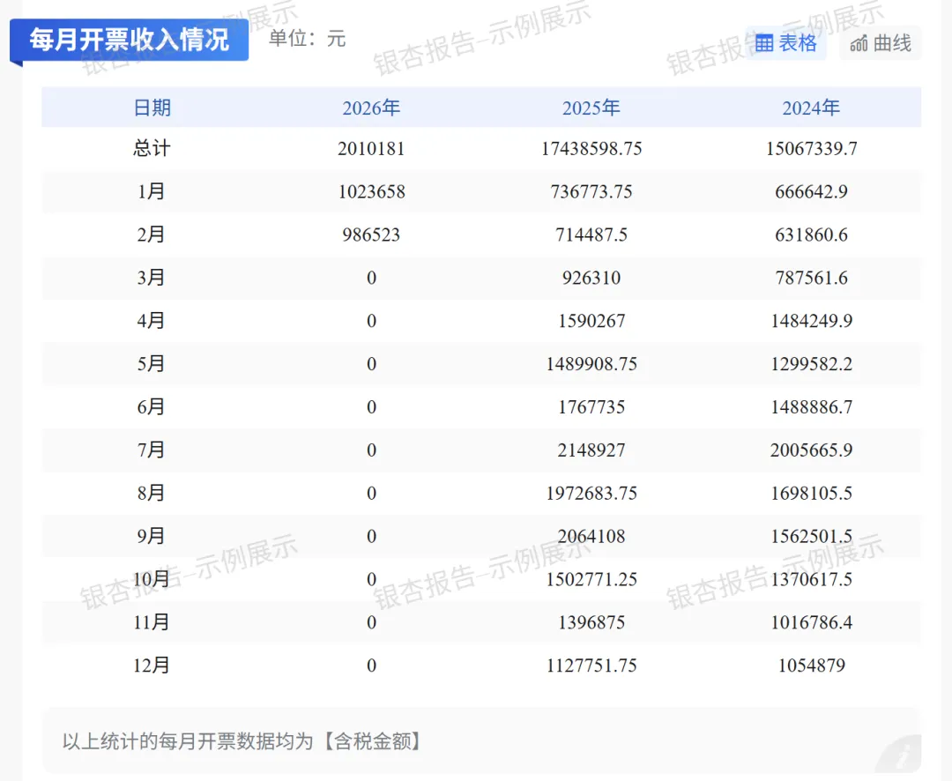Select the cell value 1023658
This screenshot has height=781, width=952.
[372, 192]
